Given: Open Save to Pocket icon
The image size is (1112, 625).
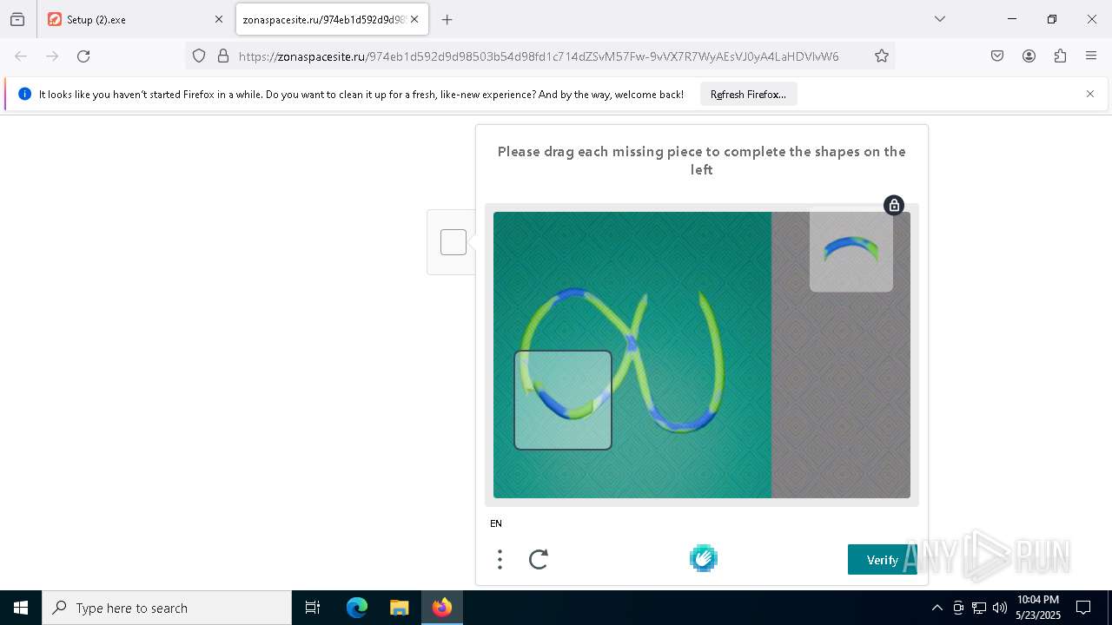Looking at the screenshot, I should click(997, 56).
